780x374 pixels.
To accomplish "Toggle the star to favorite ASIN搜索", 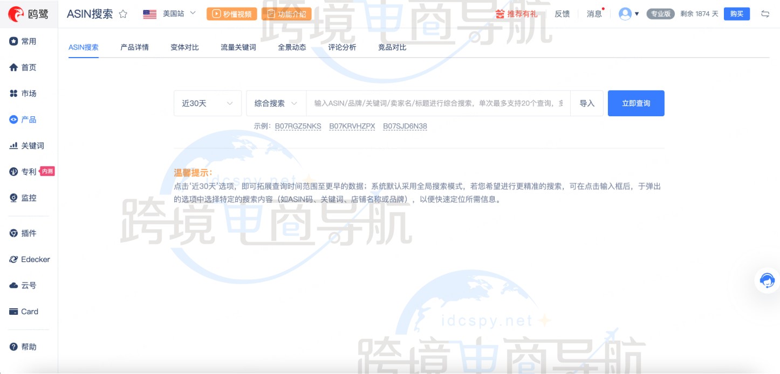I will coord(123,15).
